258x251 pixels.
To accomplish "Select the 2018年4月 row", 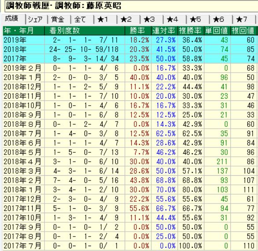I will point(130,162).
